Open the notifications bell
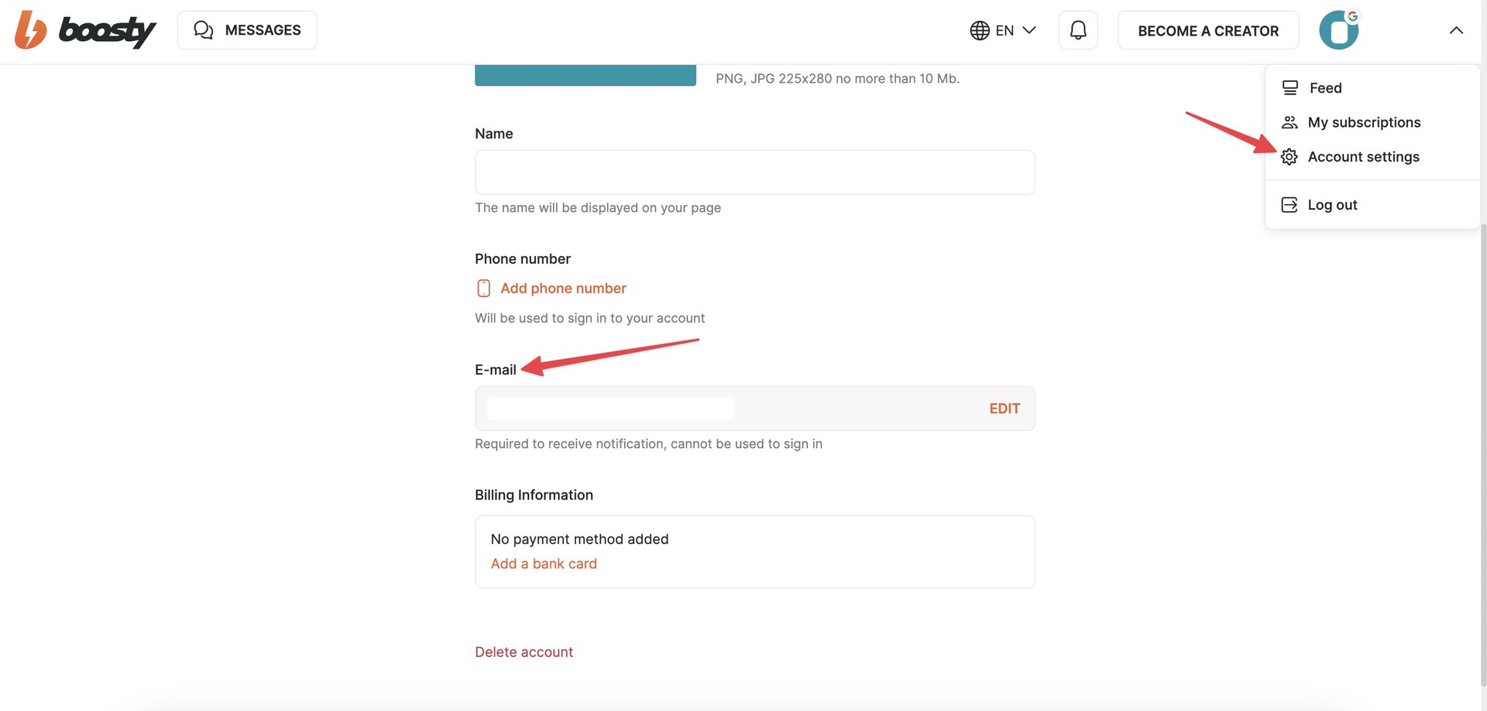Image resolution: width=1487 pixels, height=711 pixels. coord(1078,30)
